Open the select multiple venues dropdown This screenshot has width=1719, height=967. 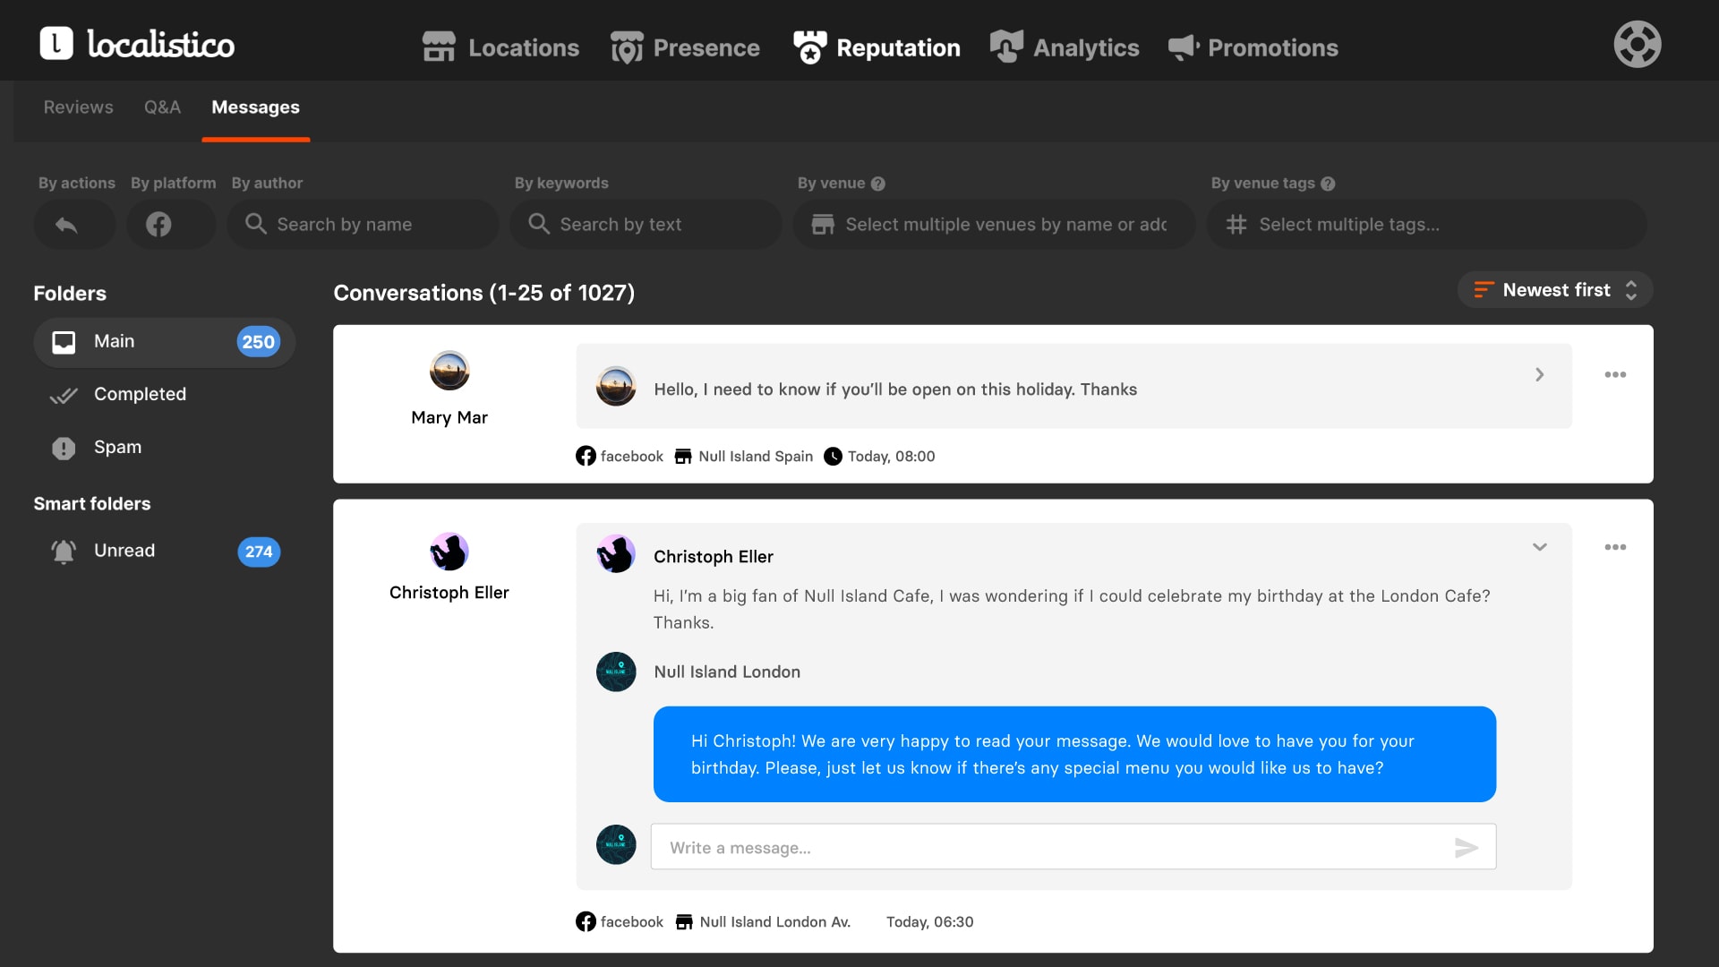coord(994,225)
